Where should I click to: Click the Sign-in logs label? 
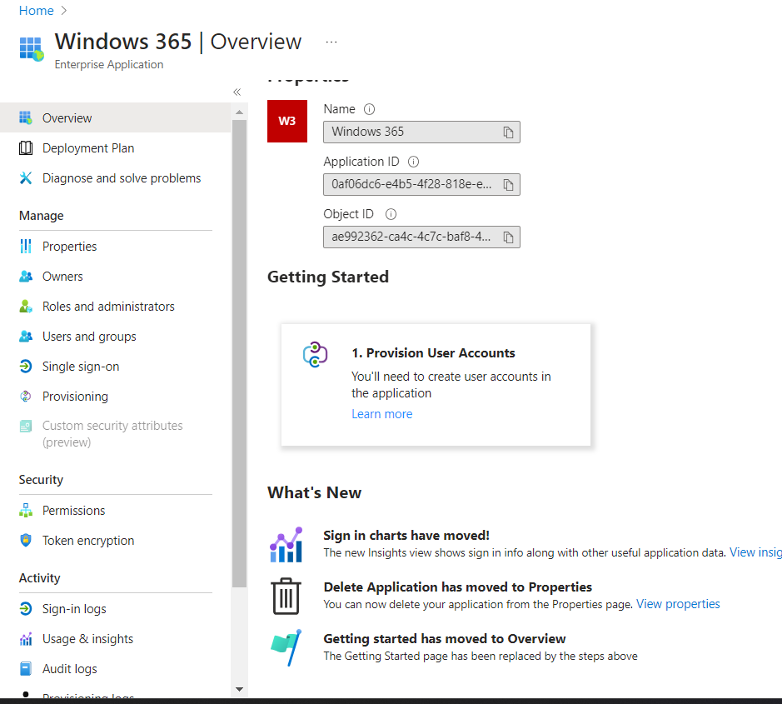point(74,609)
